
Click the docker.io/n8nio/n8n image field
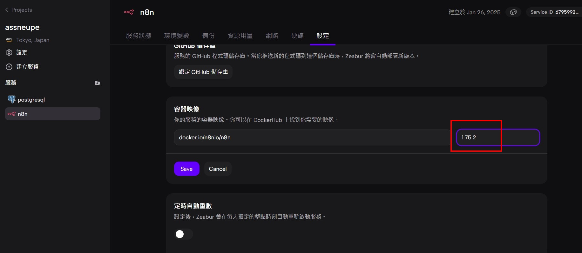(313, 137)
